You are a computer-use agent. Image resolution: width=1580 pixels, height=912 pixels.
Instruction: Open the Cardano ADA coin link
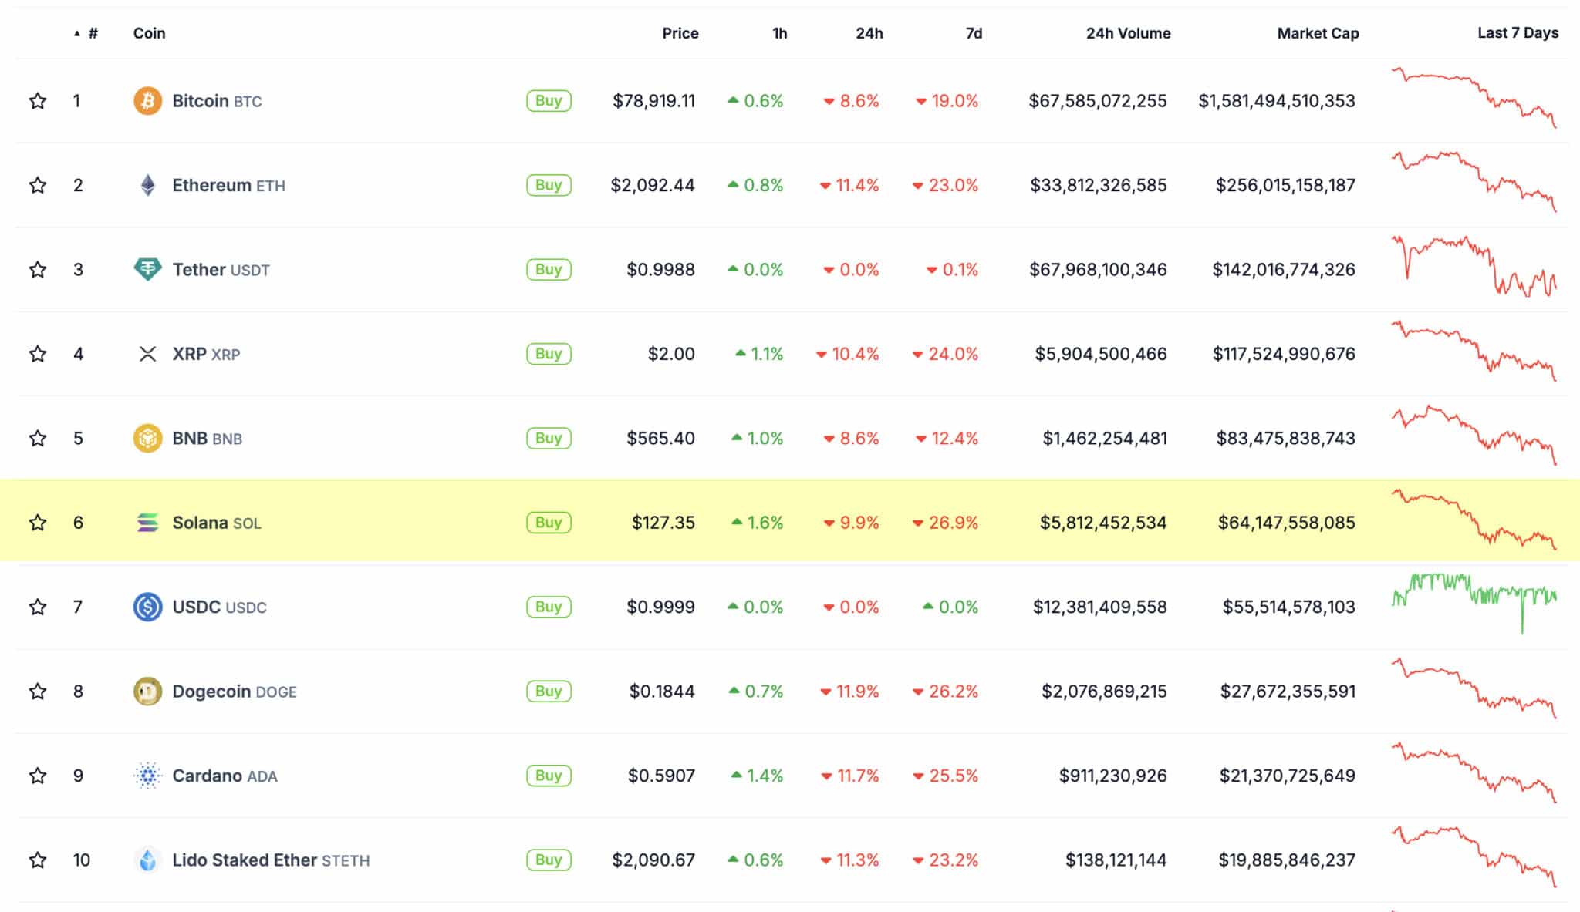click(225, 776)
